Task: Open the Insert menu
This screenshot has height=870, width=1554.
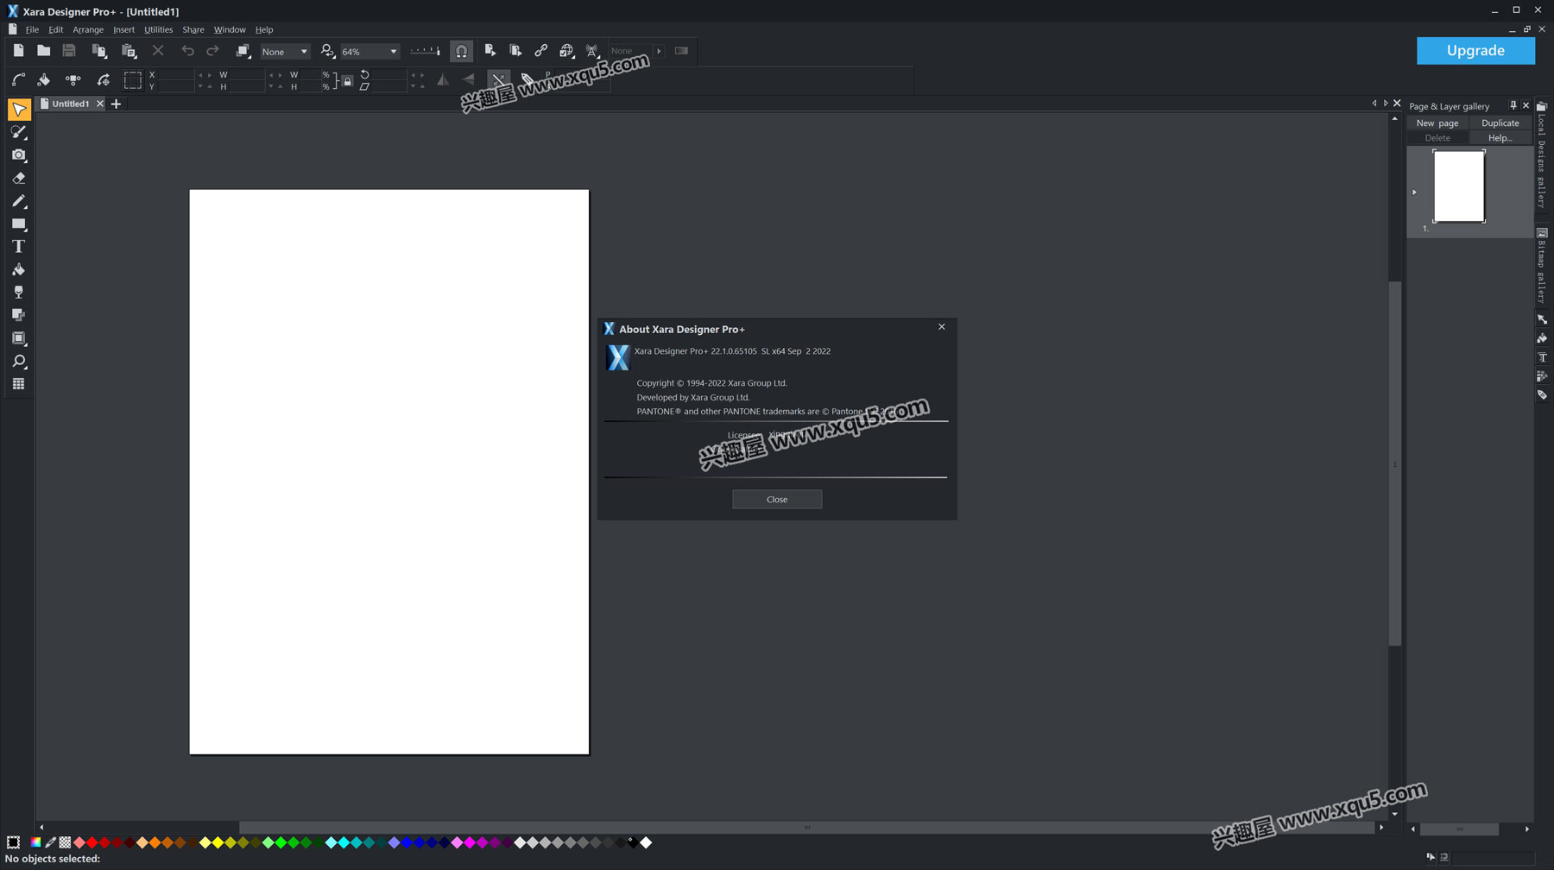Action: click(x=123, y=29)
